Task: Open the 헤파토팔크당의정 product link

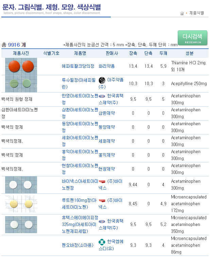Action: point(78,66)
